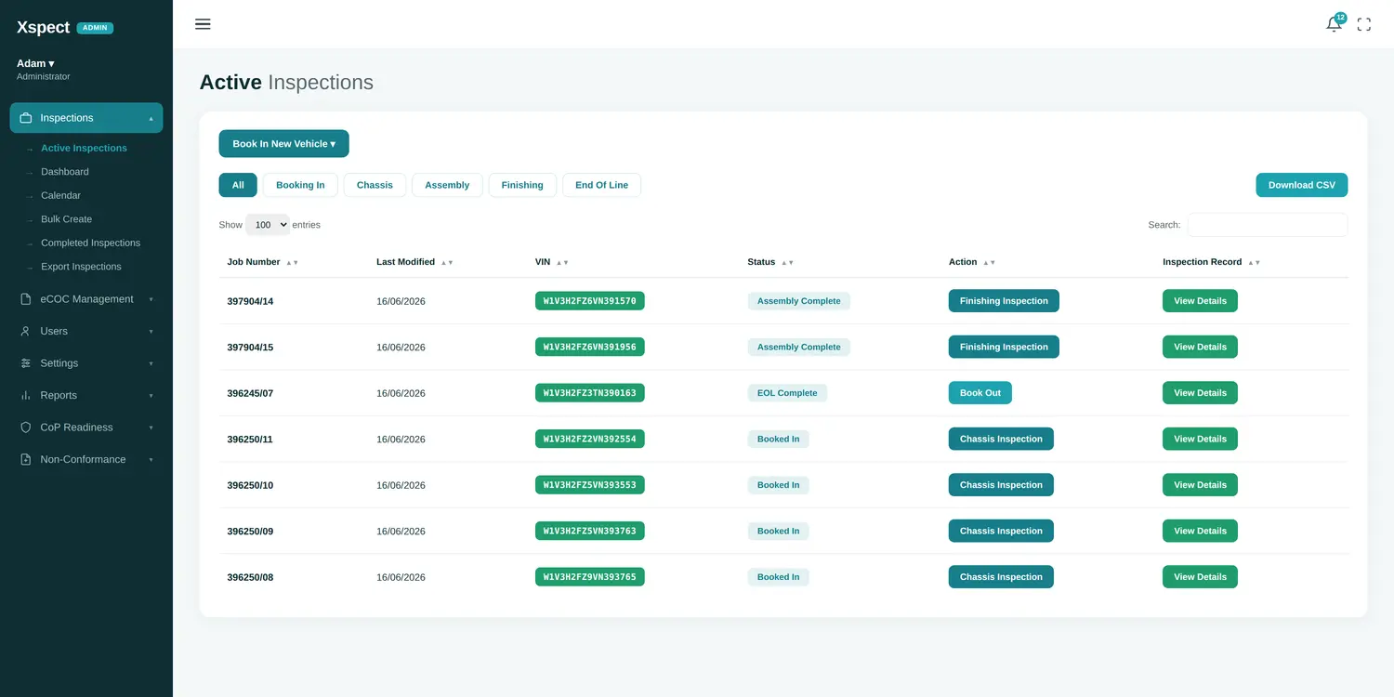Image resolution: width=1394 pixels, height=697 pixels.
Task: Open the hamburger menu icon
Action: point(203,24)
